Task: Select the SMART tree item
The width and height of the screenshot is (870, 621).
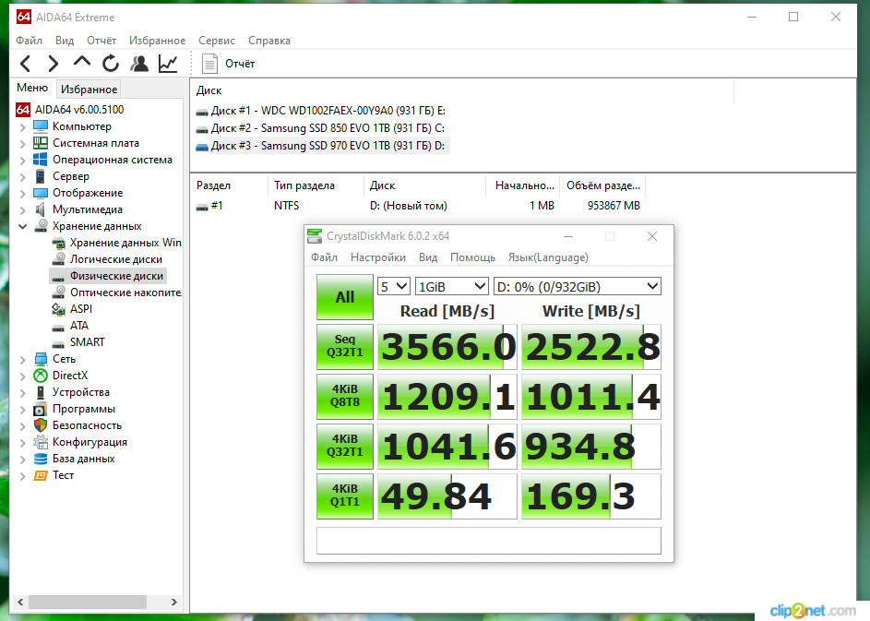Action: [x=78, y=342]
